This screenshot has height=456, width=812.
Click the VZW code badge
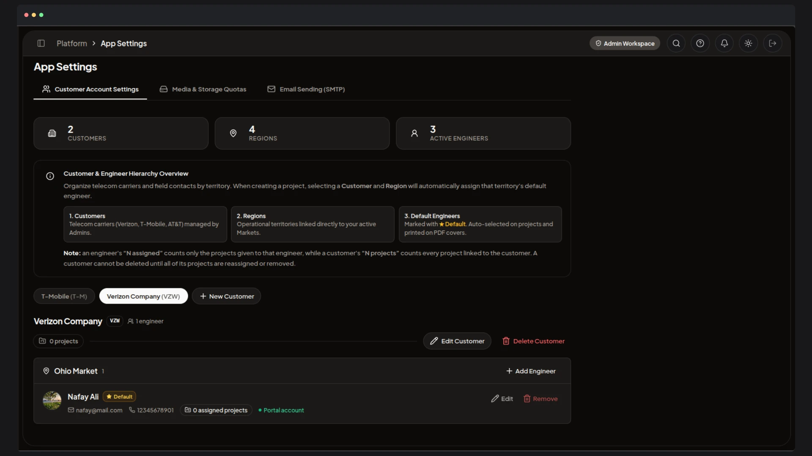115,321
